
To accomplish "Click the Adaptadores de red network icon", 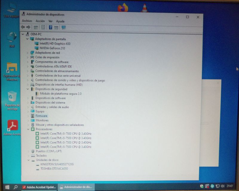I will 32,53.
